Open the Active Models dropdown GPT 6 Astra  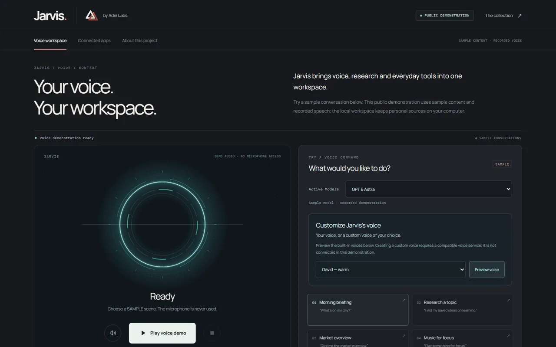[428, 189]
